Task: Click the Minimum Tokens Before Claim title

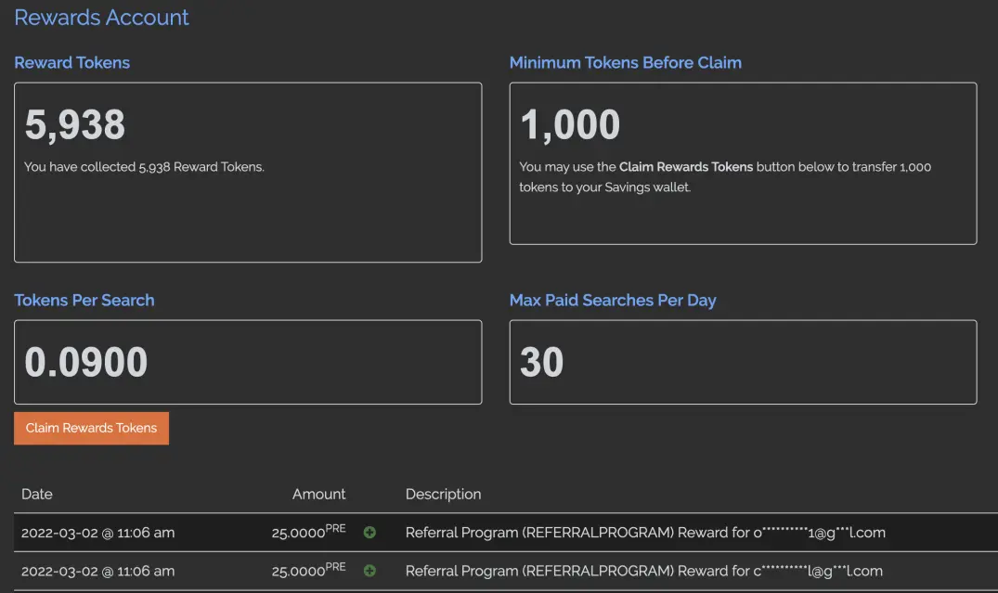Action: 625,62
